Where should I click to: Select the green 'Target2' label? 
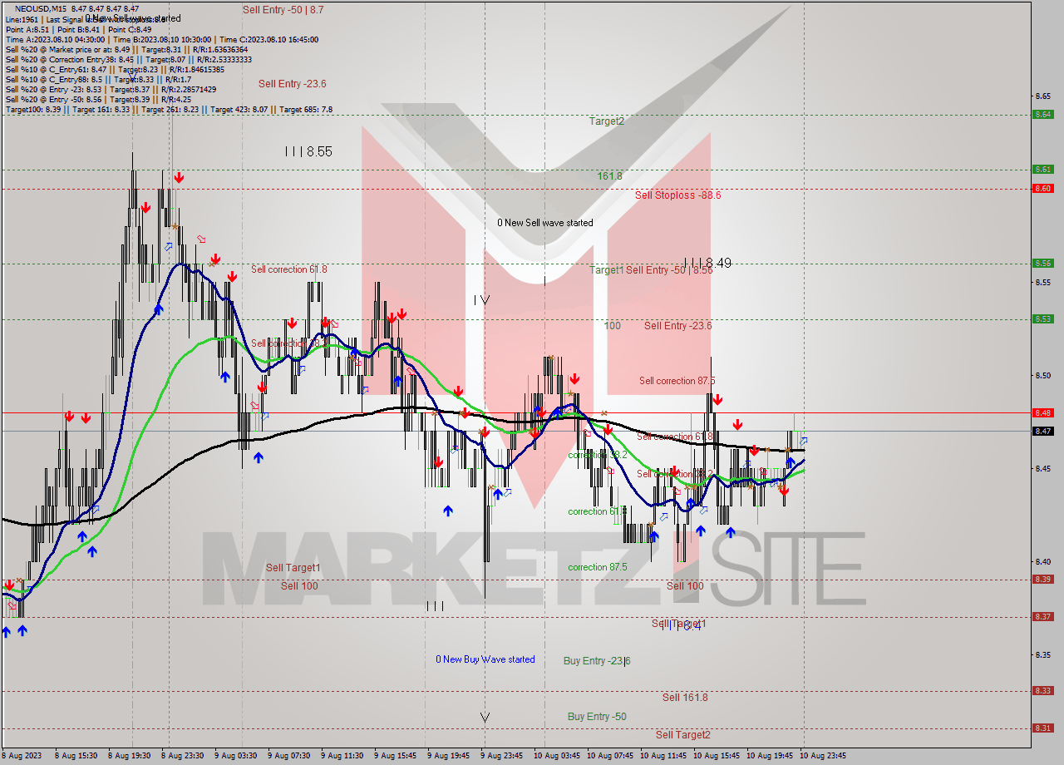pos(607,121)
